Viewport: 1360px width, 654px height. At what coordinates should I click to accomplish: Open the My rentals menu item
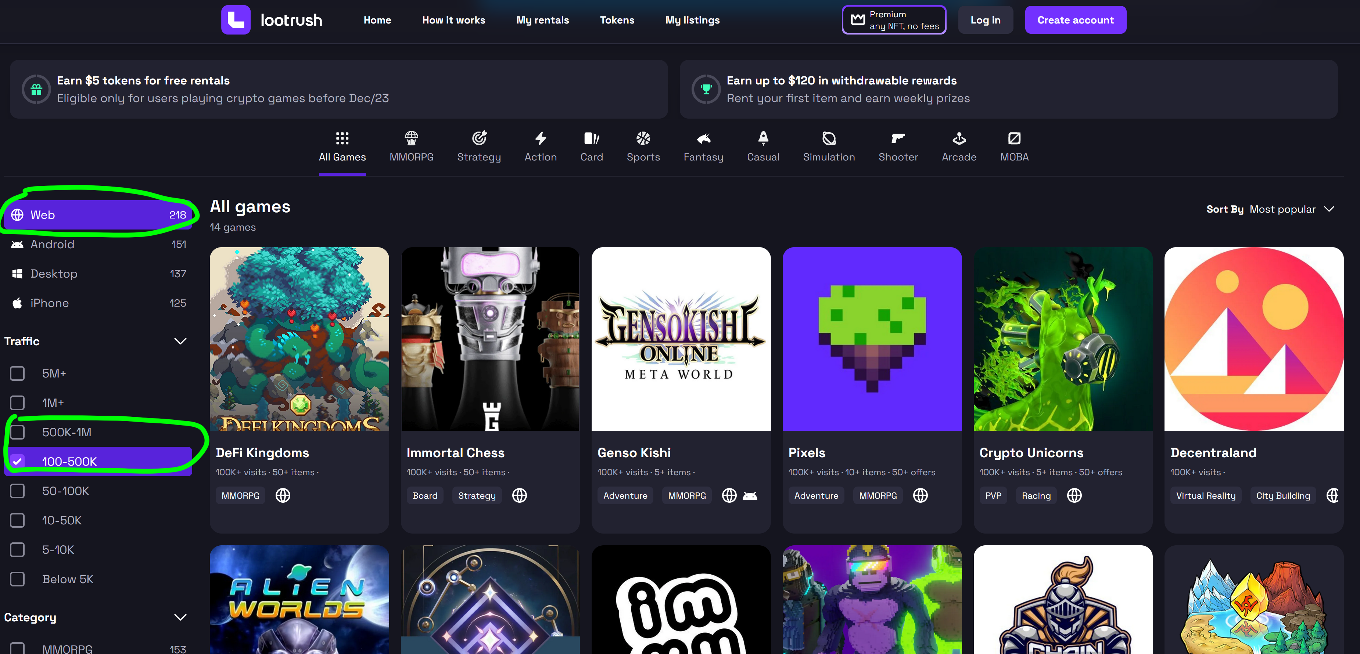[x=542, y=20]
